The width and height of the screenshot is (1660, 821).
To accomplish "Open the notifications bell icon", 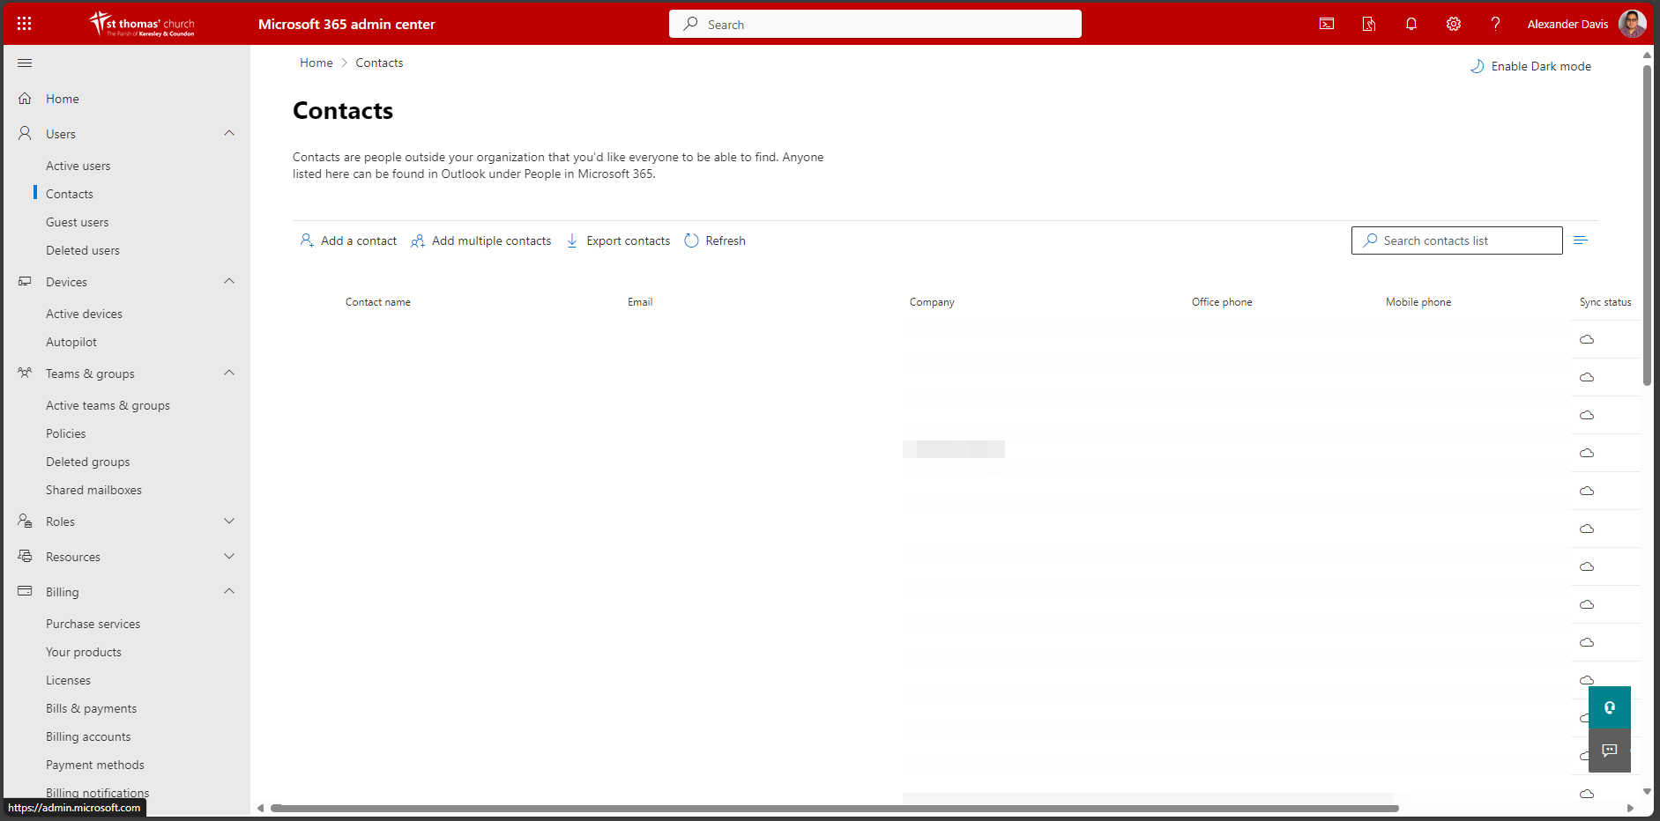I will point(1411,24).
